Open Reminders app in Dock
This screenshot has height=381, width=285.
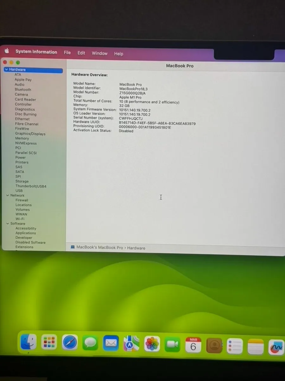coord(235,346)
